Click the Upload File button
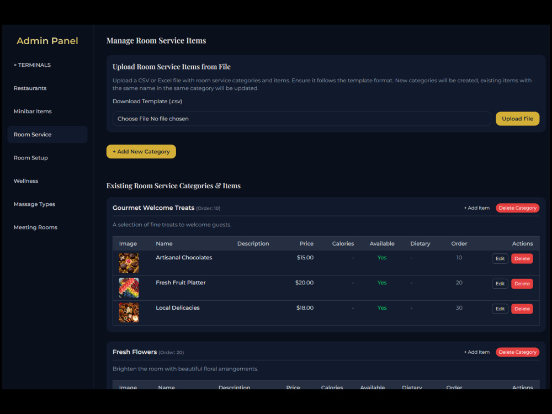The image size is (552, 414). point(518,119)
